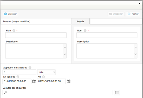Click the French Nom input field
The width and height of the screenshot is (143, 98).
coord(36,35)
